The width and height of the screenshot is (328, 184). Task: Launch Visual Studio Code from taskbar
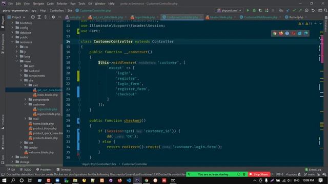coord(129,180)
